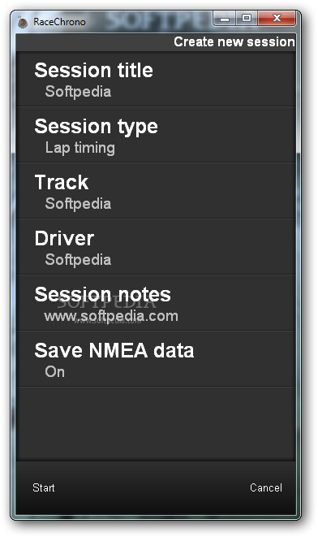Click the RaceChrono title bar text
This screenshot has height=537, width=318.
coord(59,22)
